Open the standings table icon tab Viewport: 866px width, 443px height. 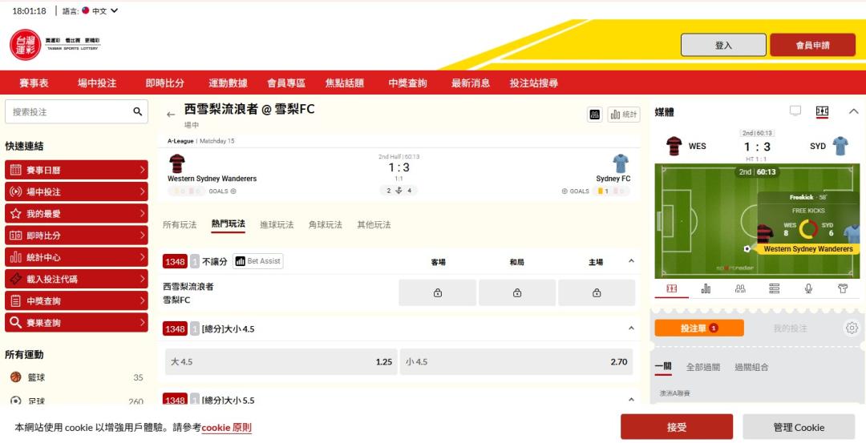tap(775, 288)
